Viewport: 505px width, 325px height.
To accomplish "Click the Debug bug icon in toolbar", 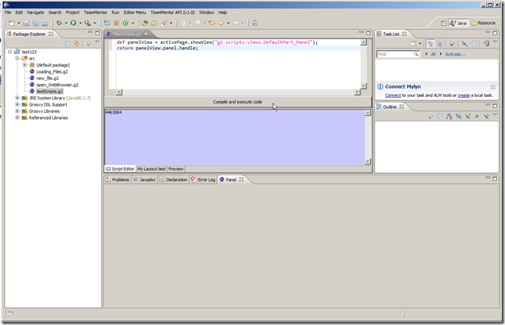I will click(59, 23).
